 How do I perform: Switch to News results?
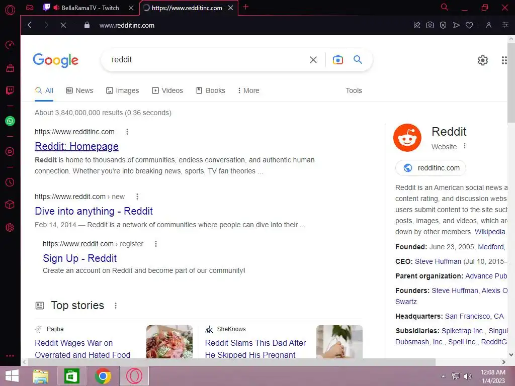pyautogui.click(x=79, y=90)
